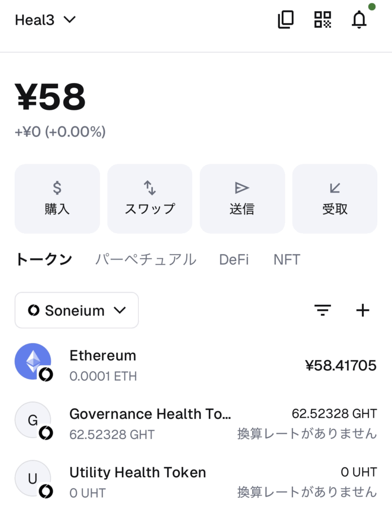Add a token with the plus icon
Screen dimensions: 392x516
[362, 310]
